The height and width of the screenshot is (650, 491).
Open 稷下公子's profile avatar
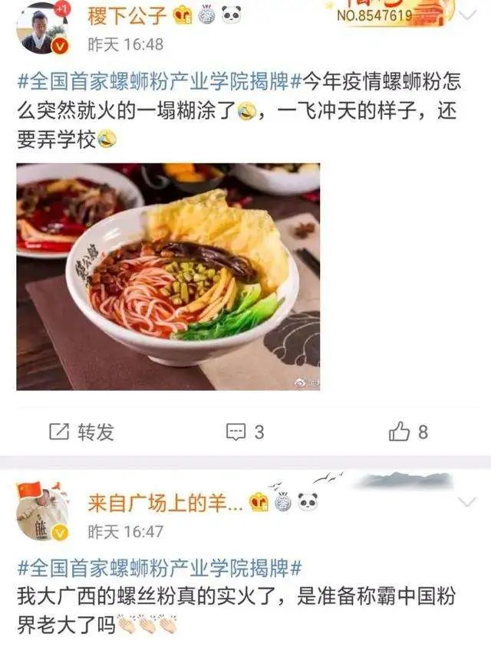click(41, 28)
